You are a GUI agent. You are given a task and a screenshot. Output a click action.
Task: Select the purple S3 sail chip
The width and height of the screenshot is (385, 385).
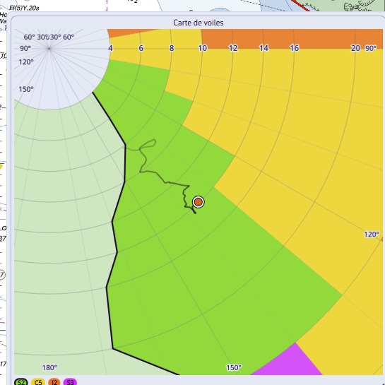[x=70, y=381]
